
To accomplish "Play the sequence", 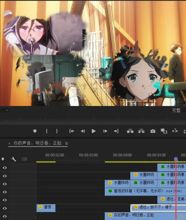I will 94,131.
